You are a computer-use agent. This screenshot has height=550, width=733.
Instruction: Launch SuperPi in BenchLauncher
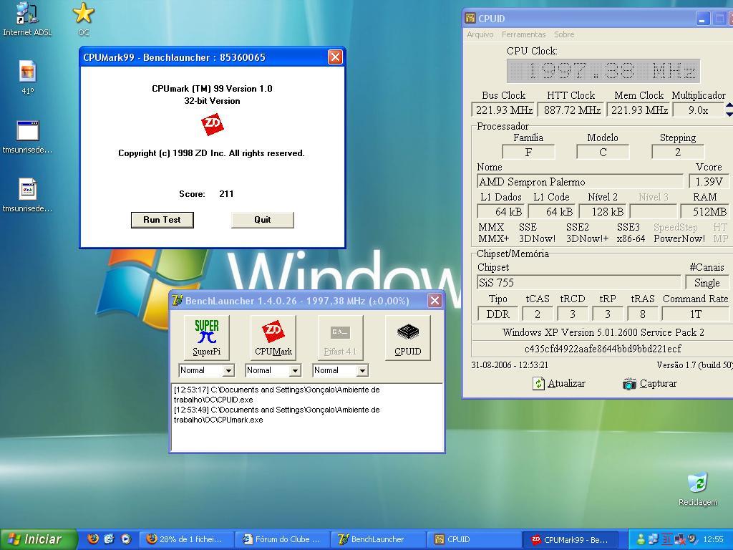(207, 337)
